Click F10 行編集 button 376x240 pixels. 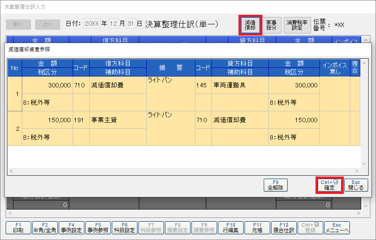(x=230, y=227)
